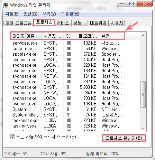Select the System process row
This screenshot has width=155, height=160.
point(67,110)
